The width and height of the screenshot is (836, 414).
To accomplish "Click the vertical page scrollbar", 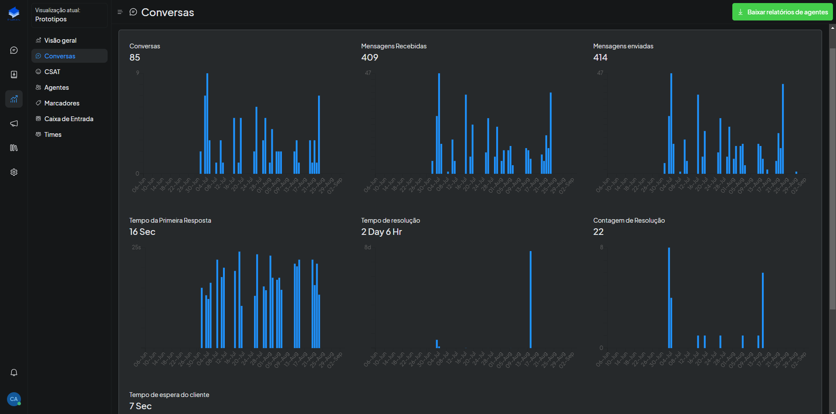I will (833, 179).
